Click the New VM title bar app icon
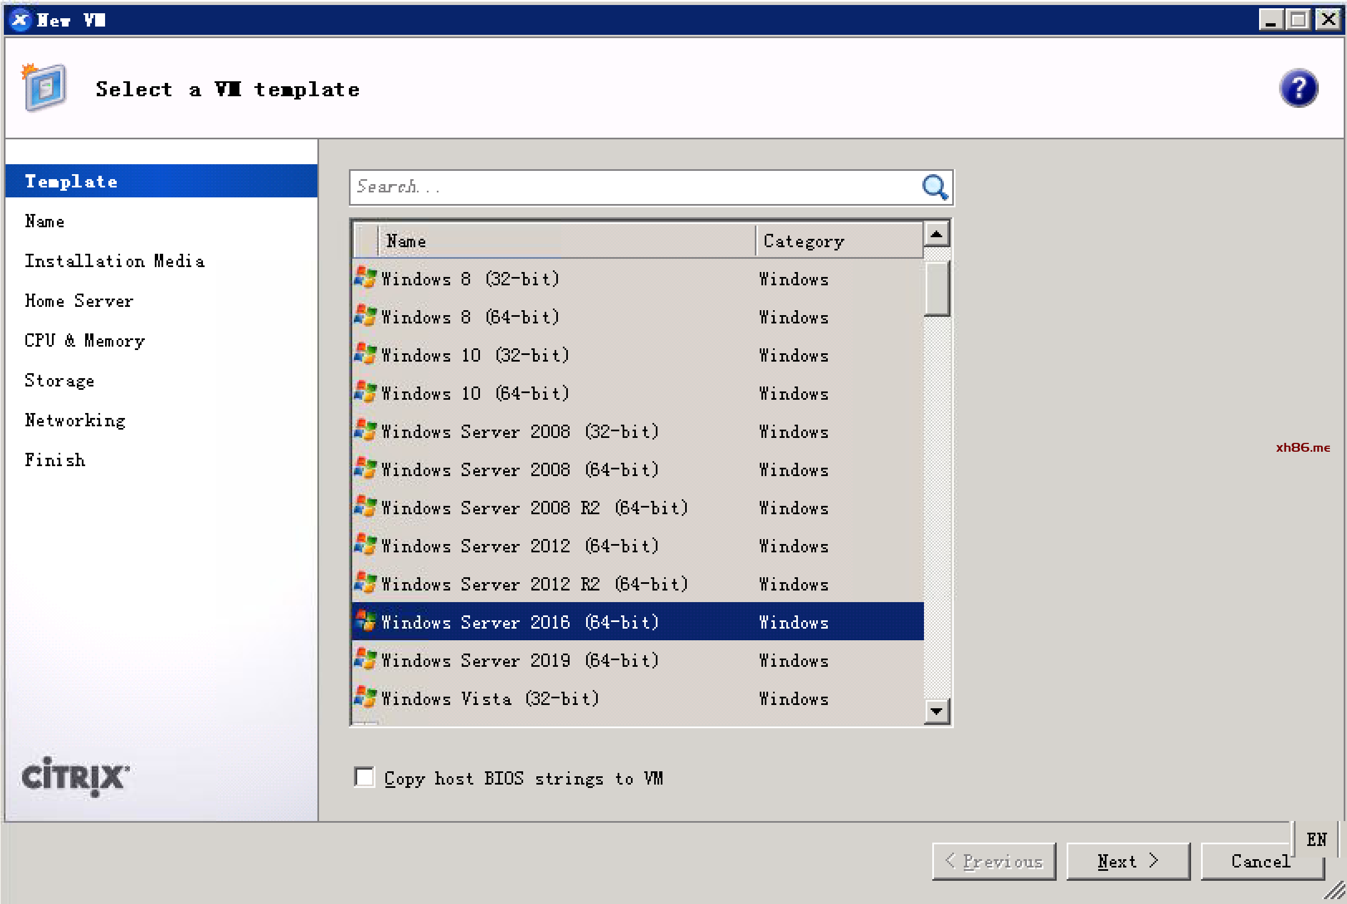 pyautogui.click(x=20, y=20)
